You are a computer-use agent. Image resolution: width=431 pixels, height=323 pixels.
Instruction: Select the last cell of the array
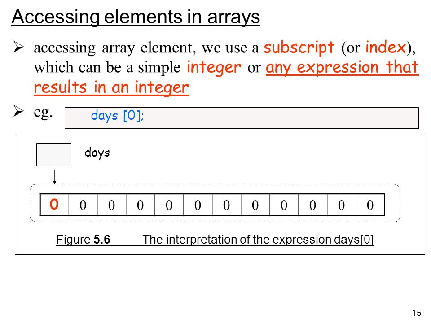(370, 205)
